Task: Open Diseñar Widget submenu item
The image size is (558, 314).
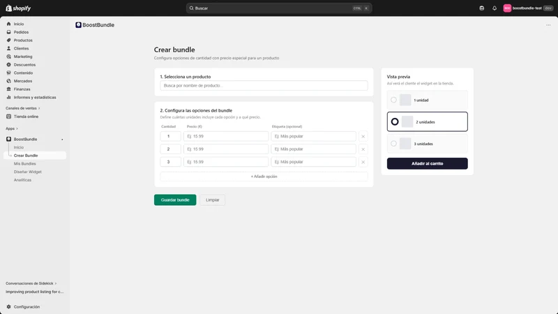Action: click(x=28, y=172)
